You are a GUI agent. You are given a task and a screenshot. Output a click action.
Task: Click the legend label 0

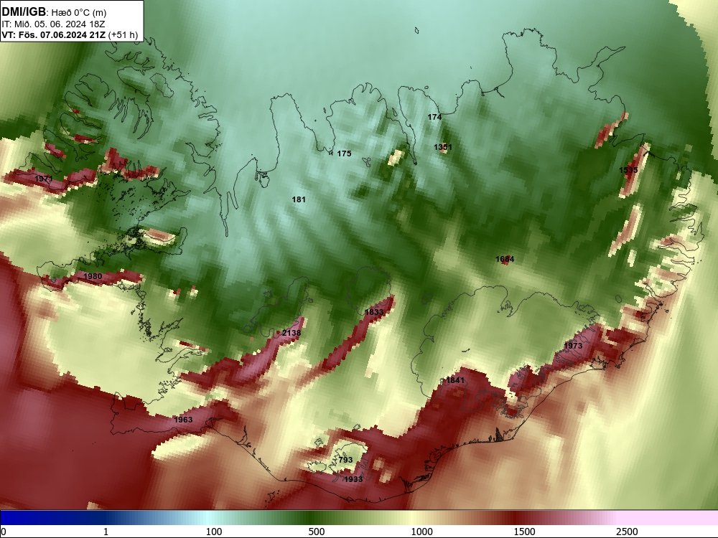pyautogui.click(x=4, y=532)
